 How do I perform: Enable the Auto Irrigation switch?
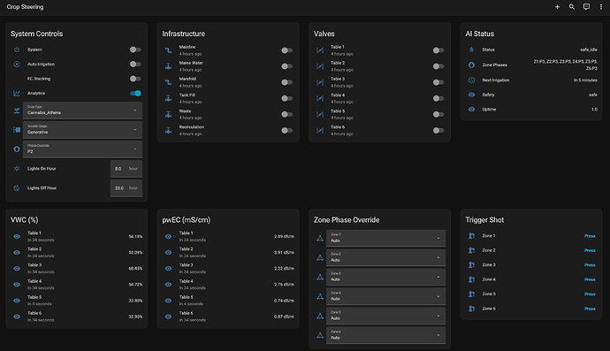(x=135, y=65)
